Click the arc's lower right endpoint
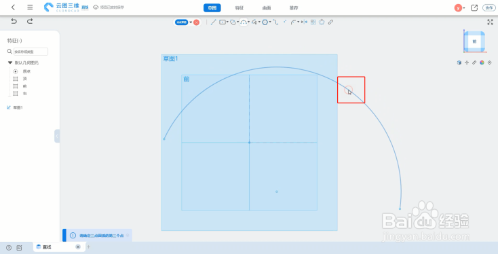The height and width of the screenshot is (254, 498). [400, 209]
